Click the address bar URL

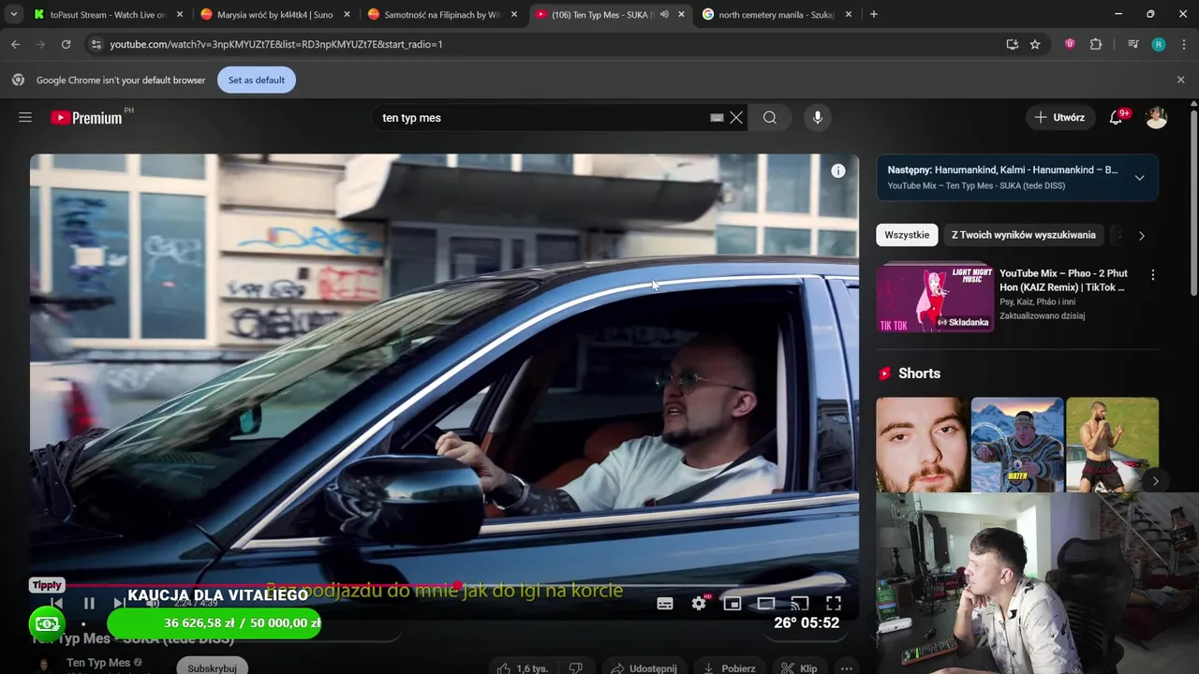pyautogui.click(x=276, y=44)
